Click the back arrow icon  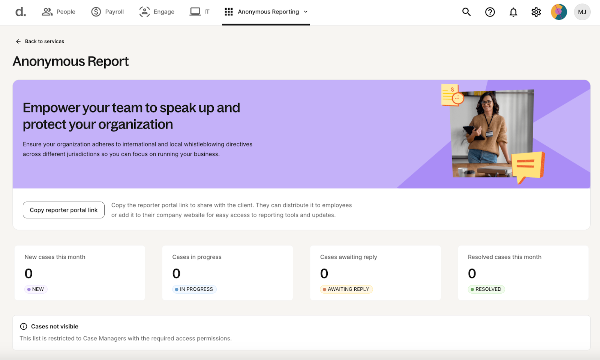click(x=18, y=42)
